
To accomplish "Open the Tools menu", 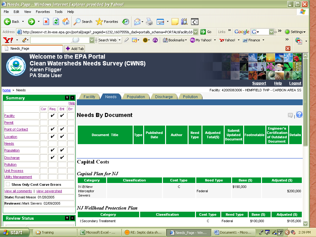I will pos(59,12).
